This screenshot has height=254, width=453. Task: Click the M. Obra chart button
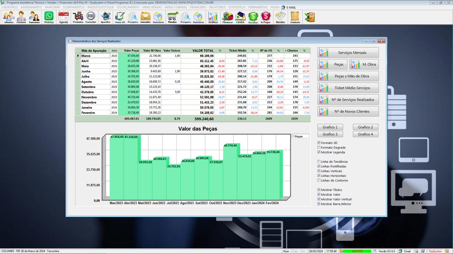(364, 64)
